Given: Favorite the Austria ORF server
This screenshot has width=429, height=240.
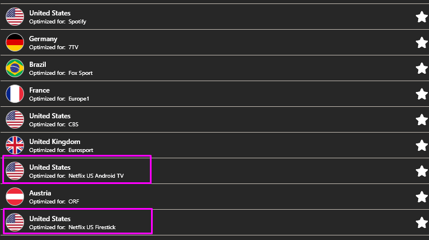Looking at the screenshot, I should [422, 197].
